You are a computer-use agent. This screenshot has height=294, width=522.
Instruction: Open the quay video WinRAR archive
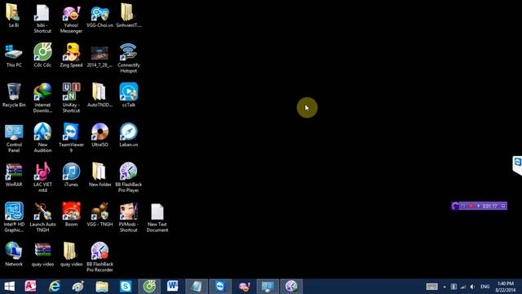(42, 254)
